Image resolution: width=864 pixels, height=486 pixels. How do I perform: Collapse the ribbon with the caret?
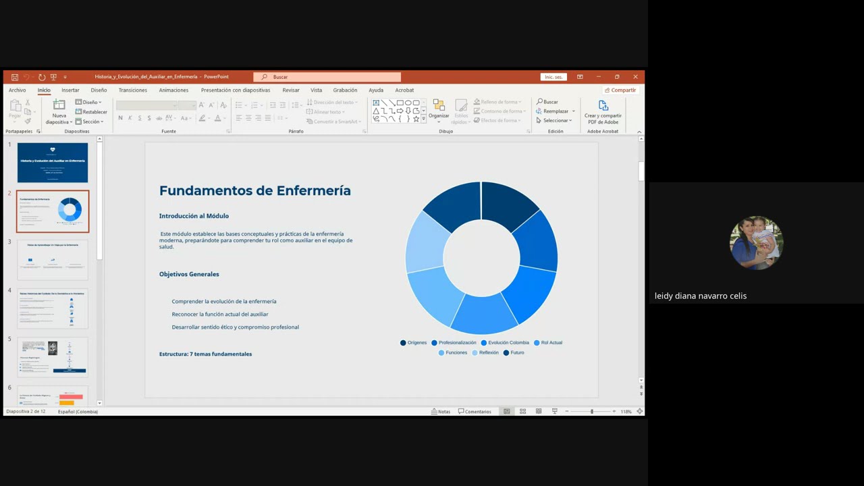[639, 132]
